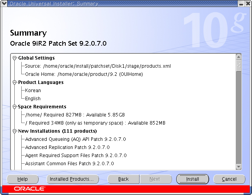Click the summary list scrollbar thumb
Image resolution: width=252 pixels, height=195 pixels.
tap(238, 65)
